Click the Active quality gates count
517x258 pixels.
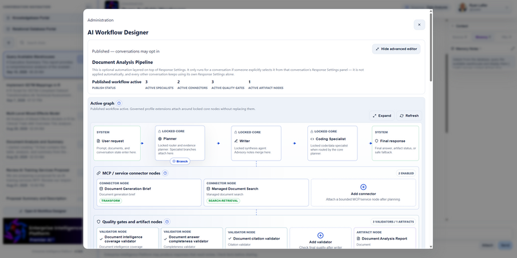click(212, 82)
